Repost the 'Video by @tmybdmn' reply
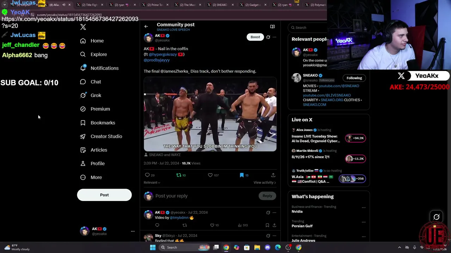Viewport: 451px width, 253px height. [x=185, y=225]
